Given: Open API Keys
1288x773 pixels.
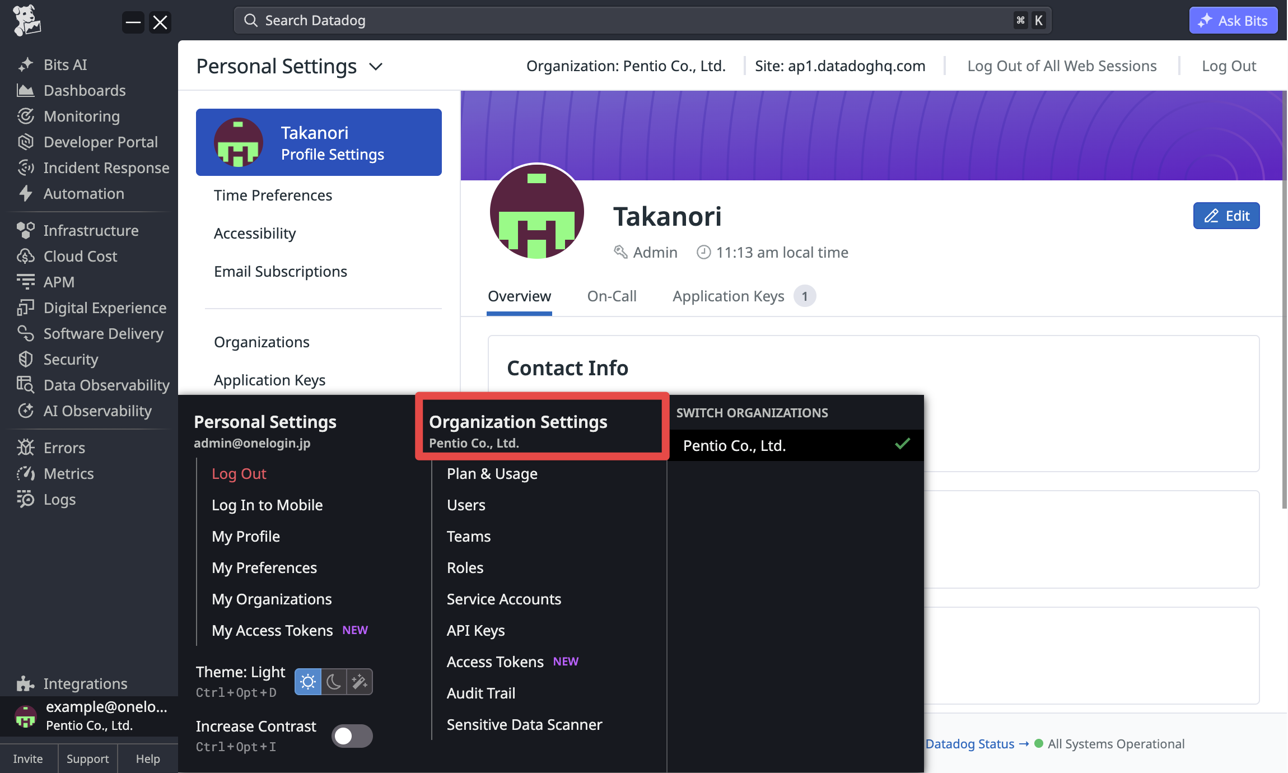Looking at the screenshot, I should (475, 630).
